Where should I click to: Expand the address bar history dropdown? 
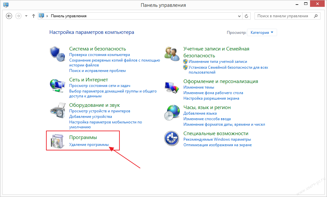(240, 16)
